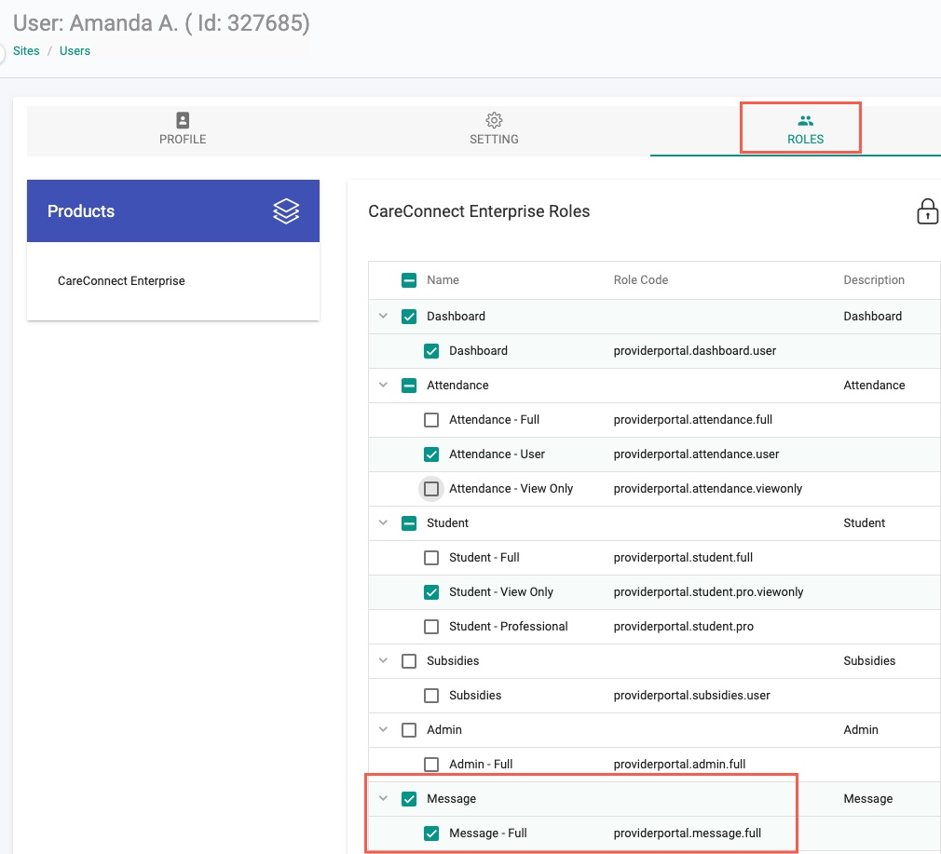Click the Setting gear icon
This screenshot has width=941, height=854.
494,120
